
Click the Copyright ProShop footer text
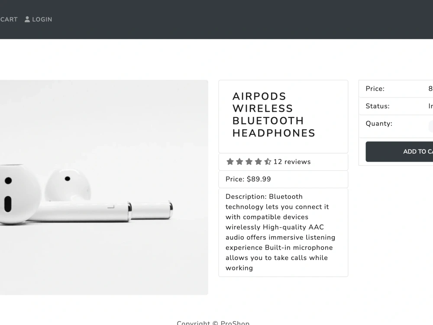[213, 322]
